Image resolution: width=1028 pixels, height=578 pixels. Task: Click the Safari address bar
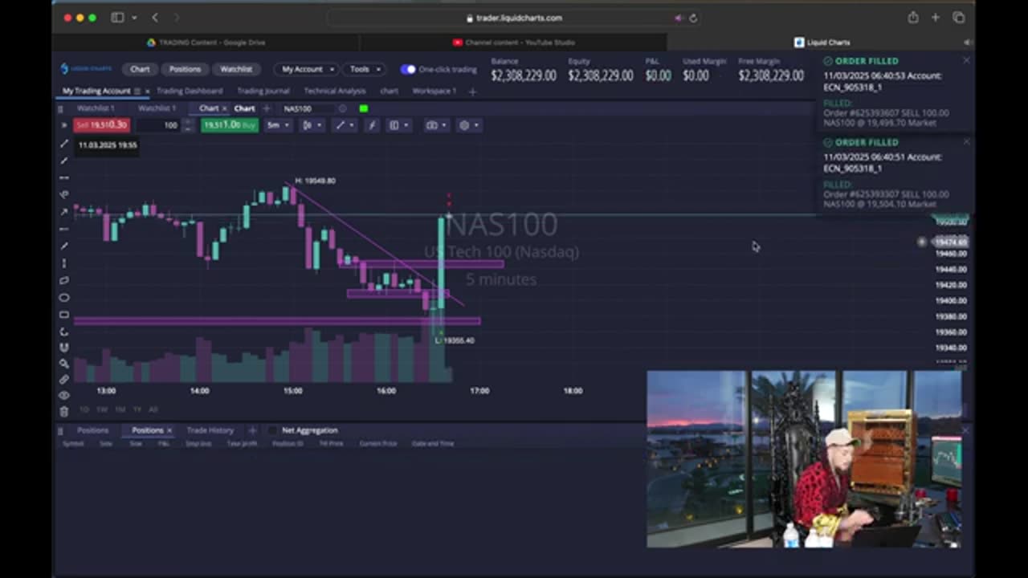tap(514, 18)
